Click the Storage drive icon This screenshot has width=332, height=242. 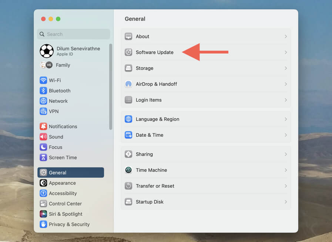(x=128, y=68)
